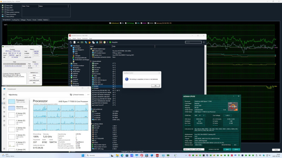
Task: Open the stability test flame icon in AIDA64 toolbar
Action: coord(90,42)
